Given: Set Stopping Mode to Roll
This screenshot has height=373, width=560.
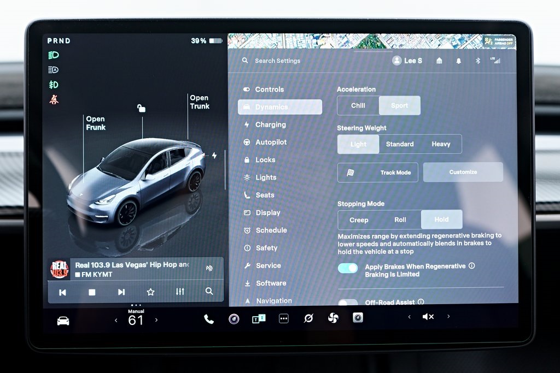Looking at the screenshot, I should (400, 220).
